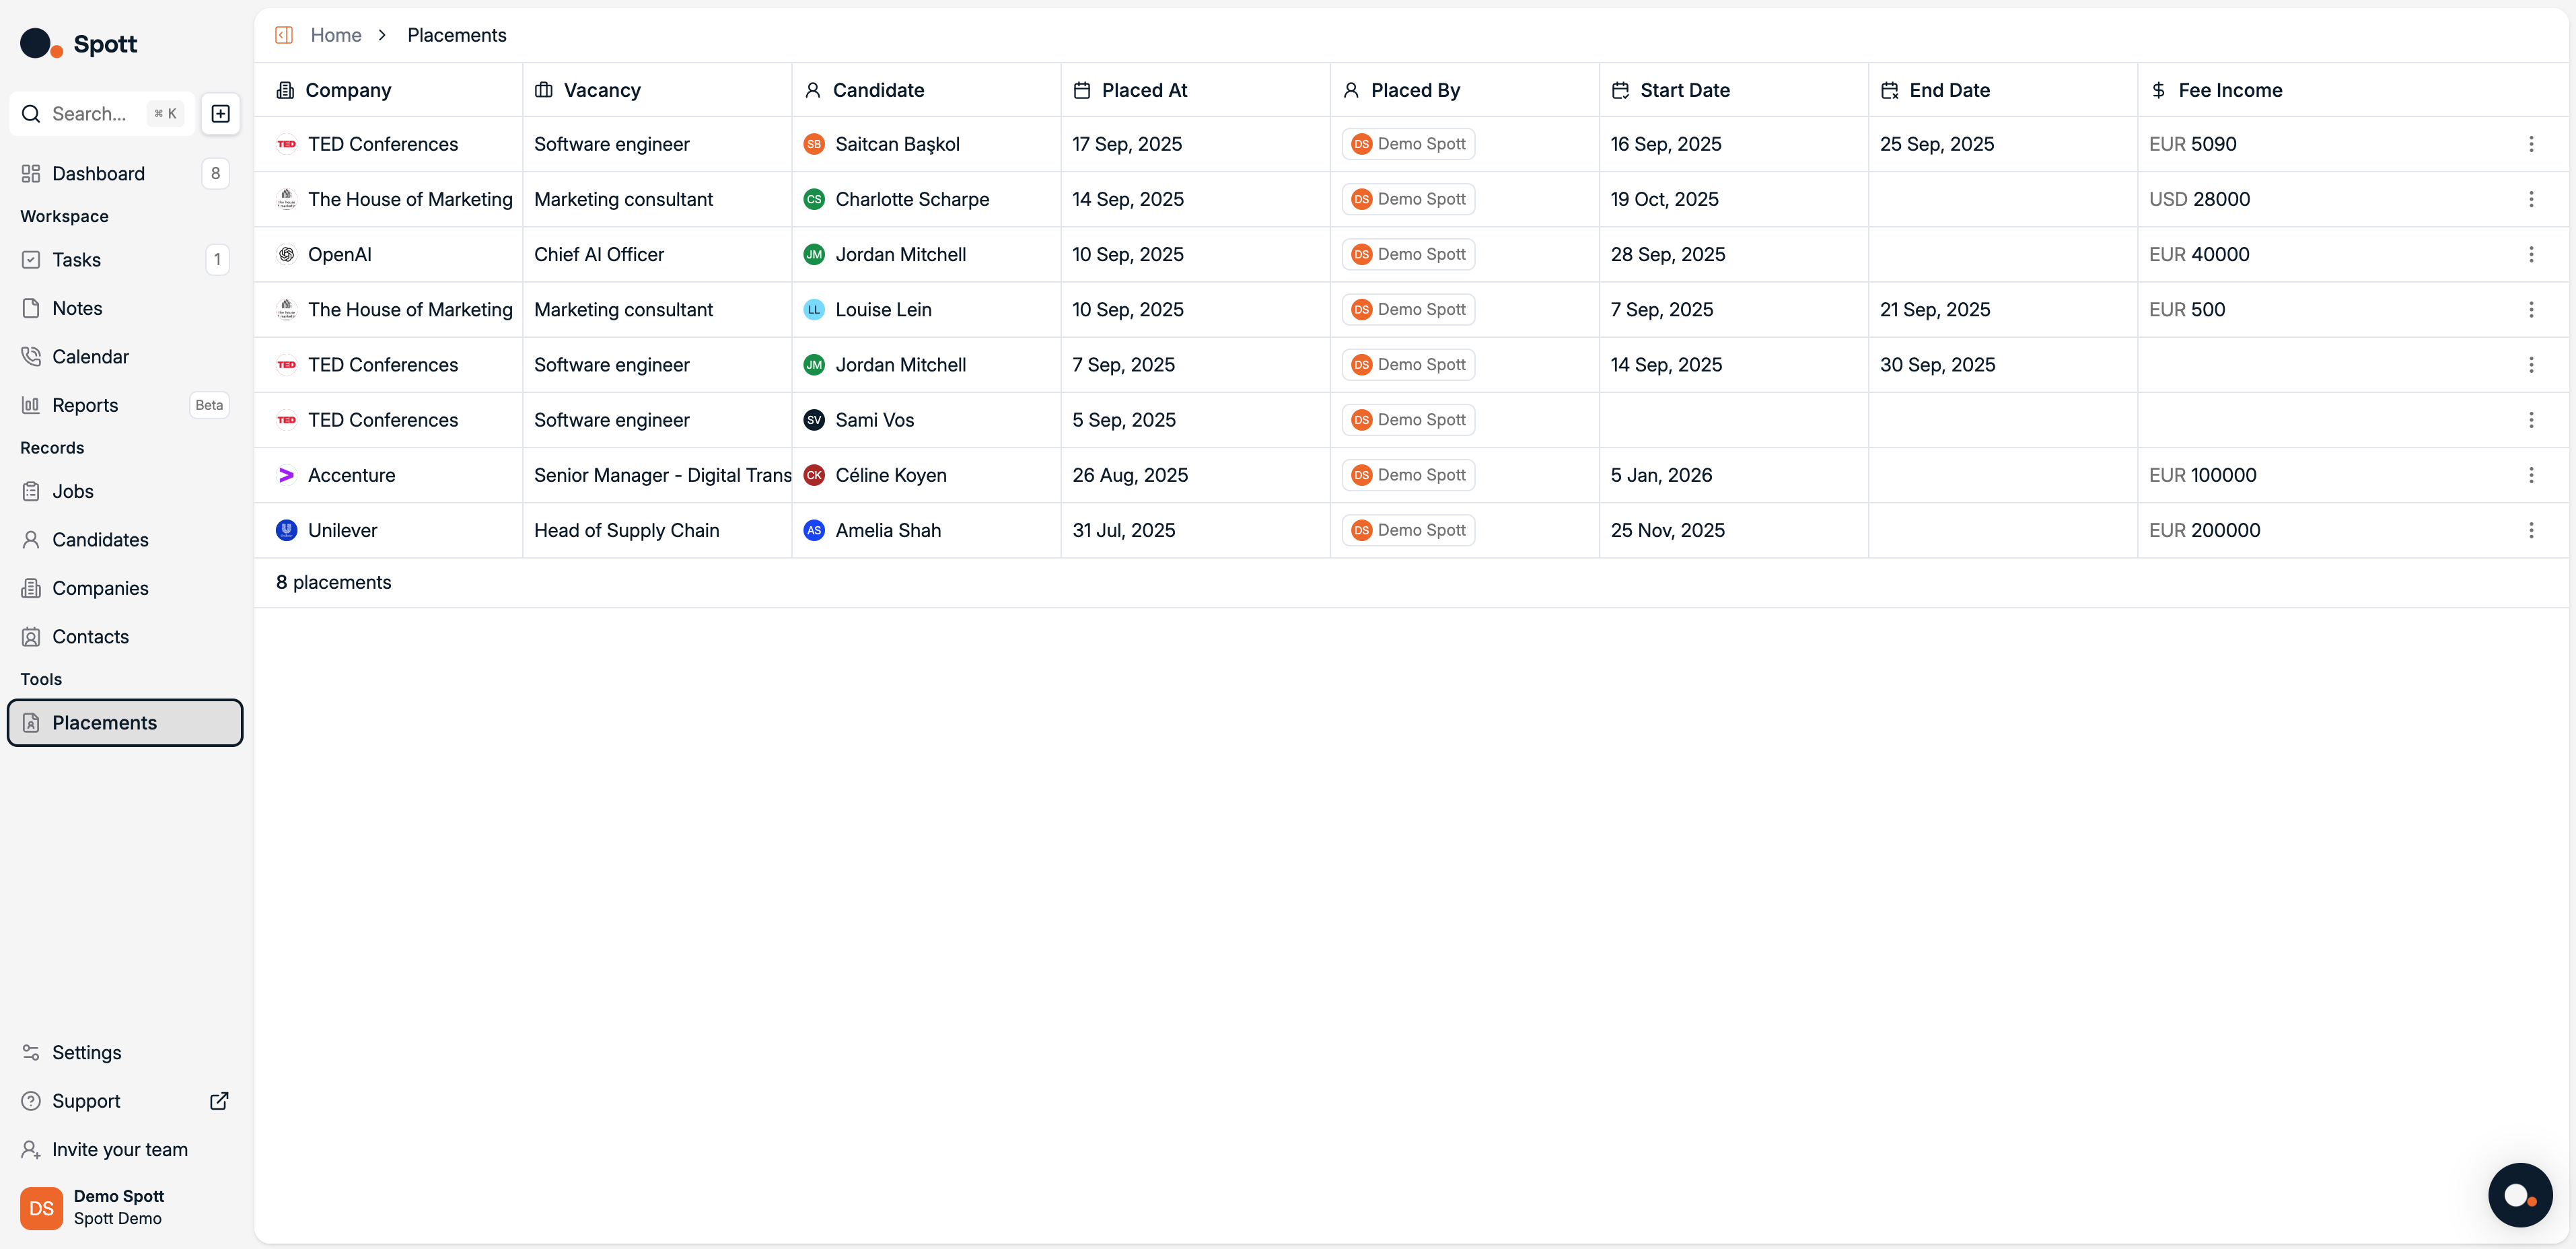Click the 'Senior Manager - Digital Trans' vacancy cell
The height and width of the screenshot is (1249, 2576).
[657, 475]
